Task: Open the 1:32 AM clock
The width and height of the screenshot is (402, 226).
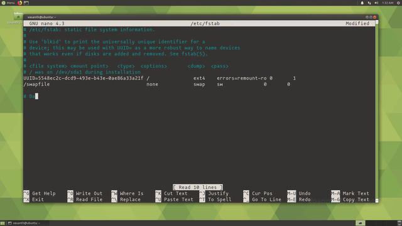Action: coord(388,3)
